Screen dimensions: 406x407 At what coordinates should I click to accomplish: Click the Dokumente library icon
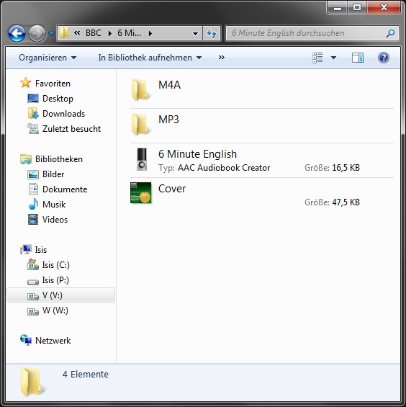tap(33, 189)
